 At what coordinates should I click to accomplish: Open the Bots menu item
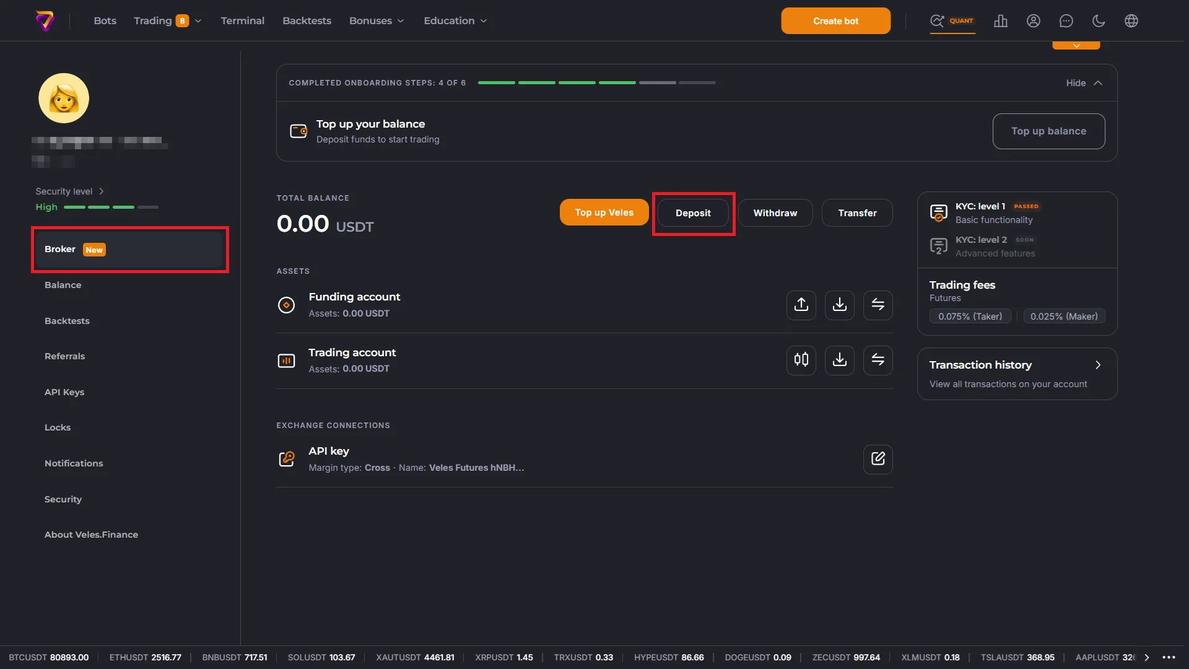click(105, 21)
